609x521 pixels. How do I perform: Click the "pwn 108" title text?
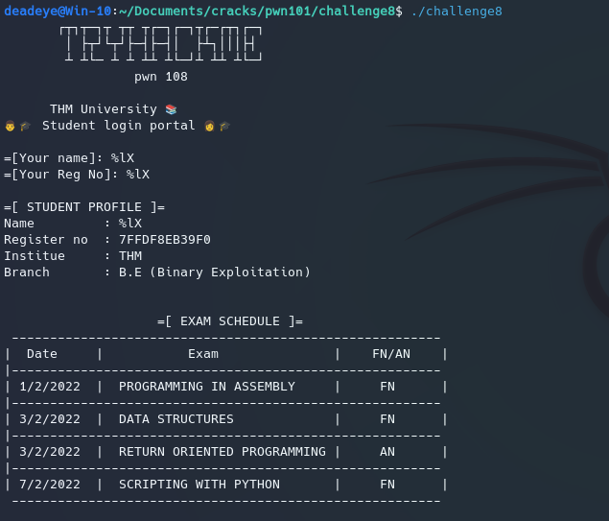click(160, 77)
